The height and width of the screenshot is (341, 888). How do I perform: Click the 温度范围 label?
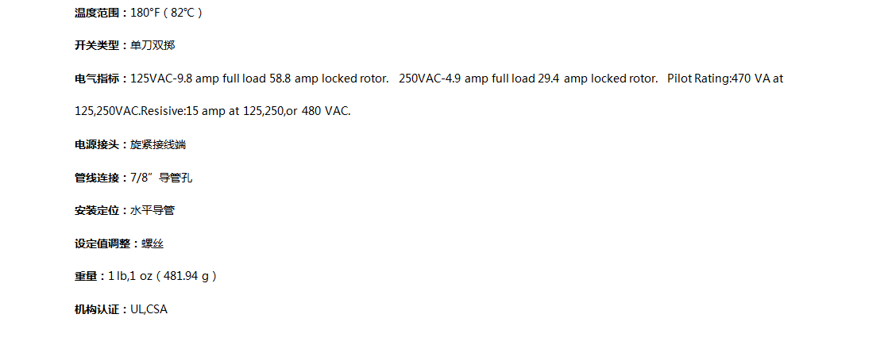(x=98, y=13)
